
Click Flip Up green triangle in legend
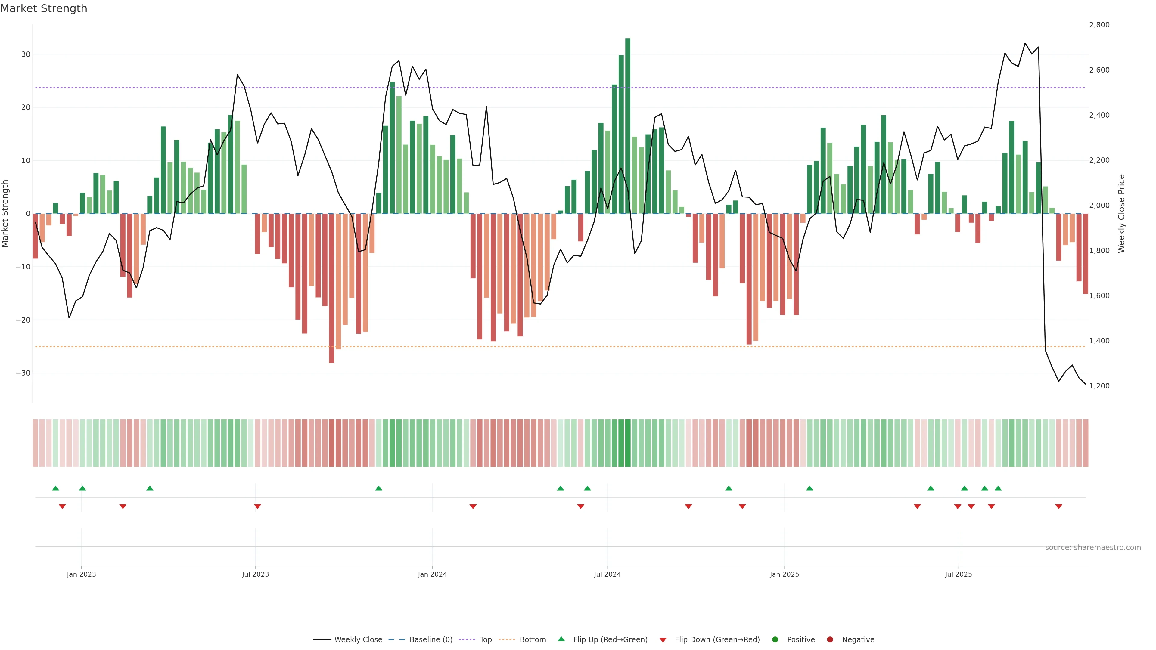pyautogui.click(x=561, y=639)
